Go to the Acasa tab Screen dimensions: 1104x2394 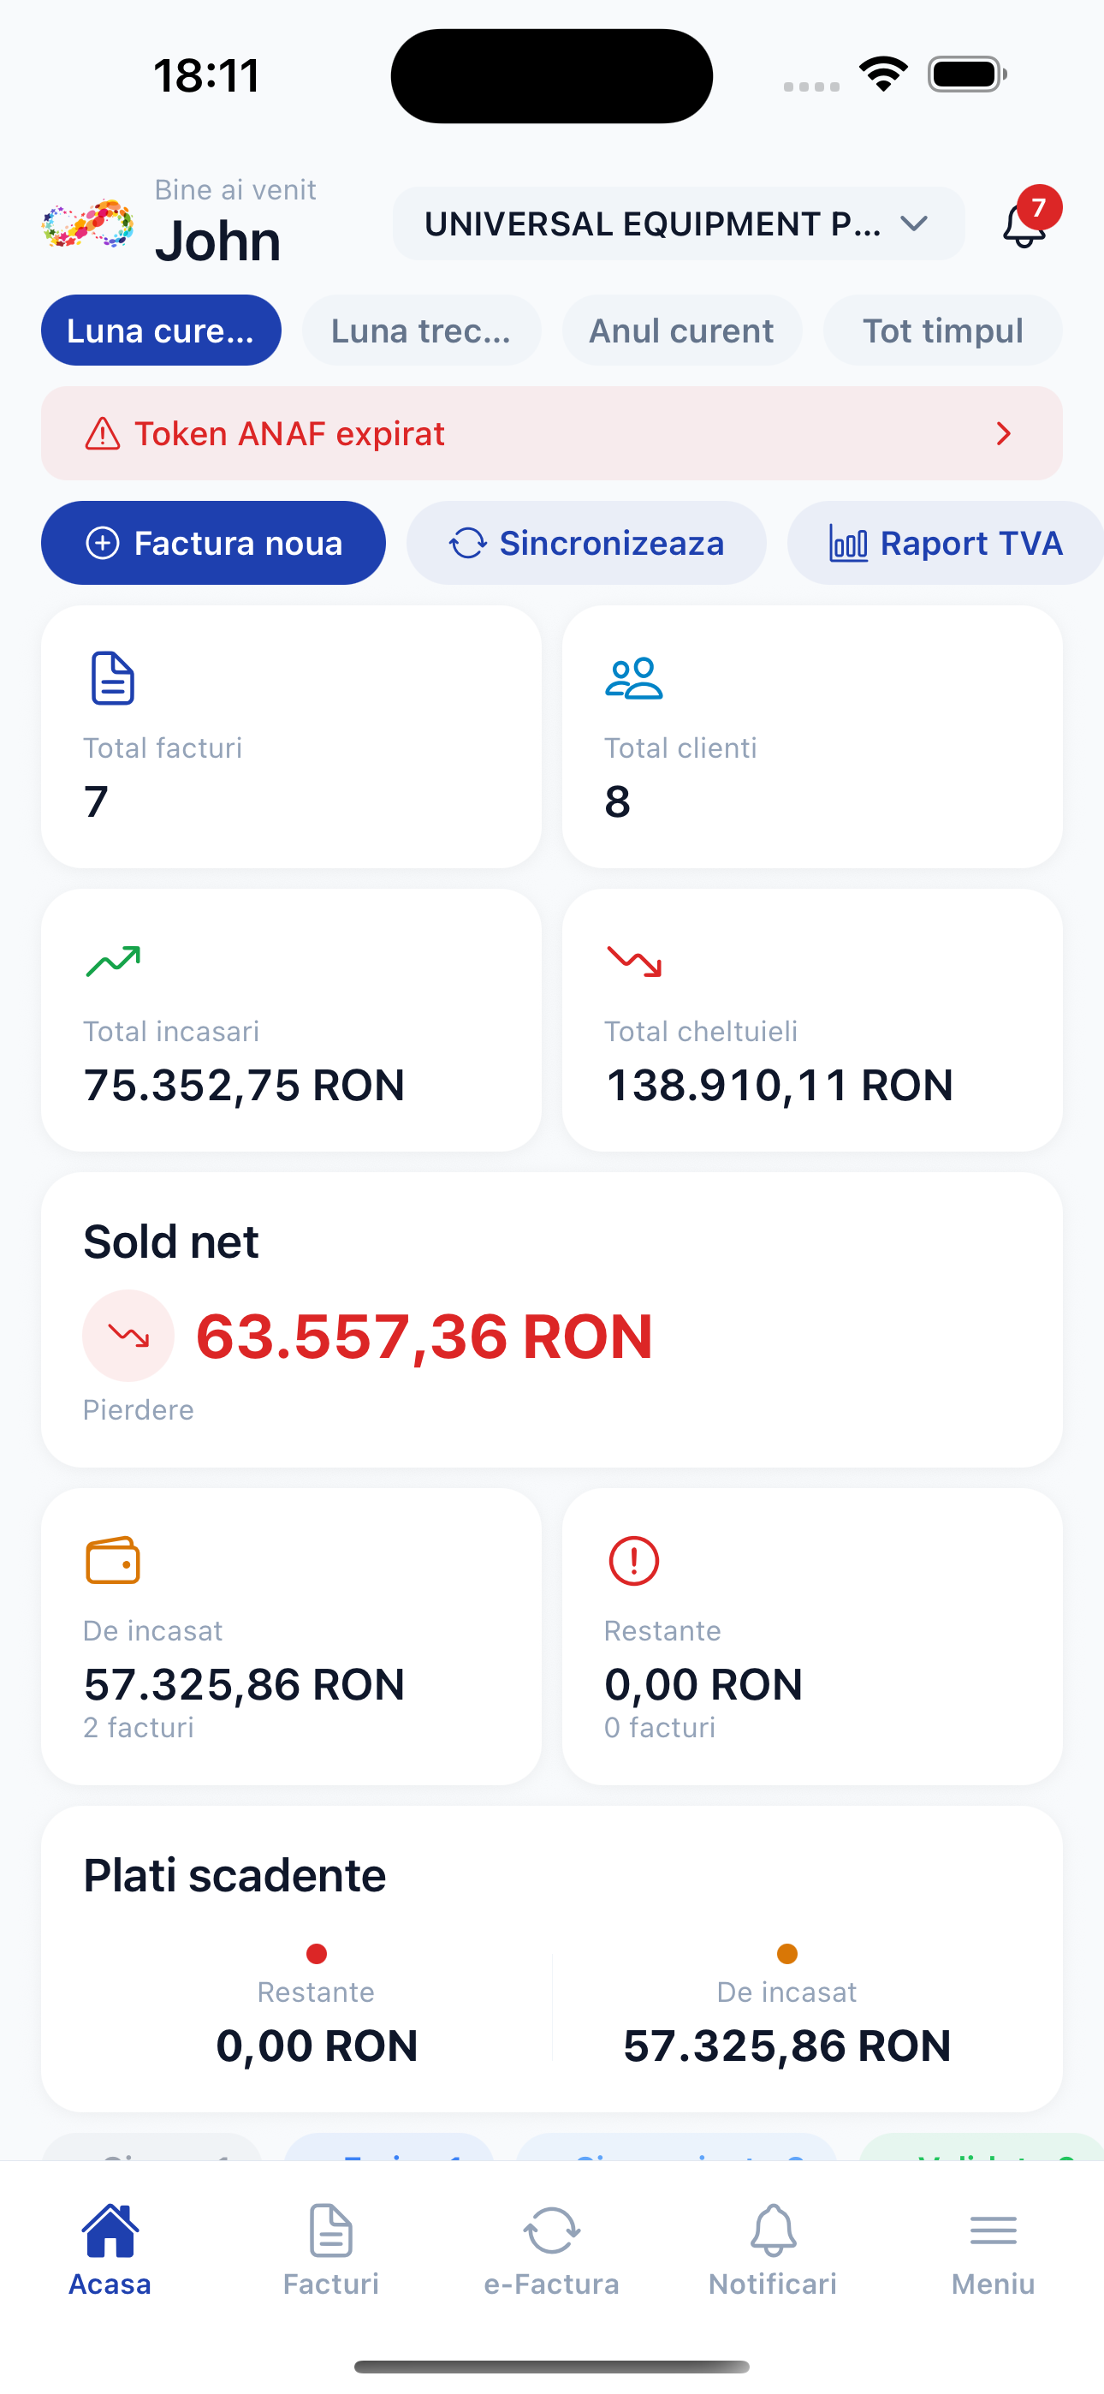pyautogui.click(x=110, y=2250)
